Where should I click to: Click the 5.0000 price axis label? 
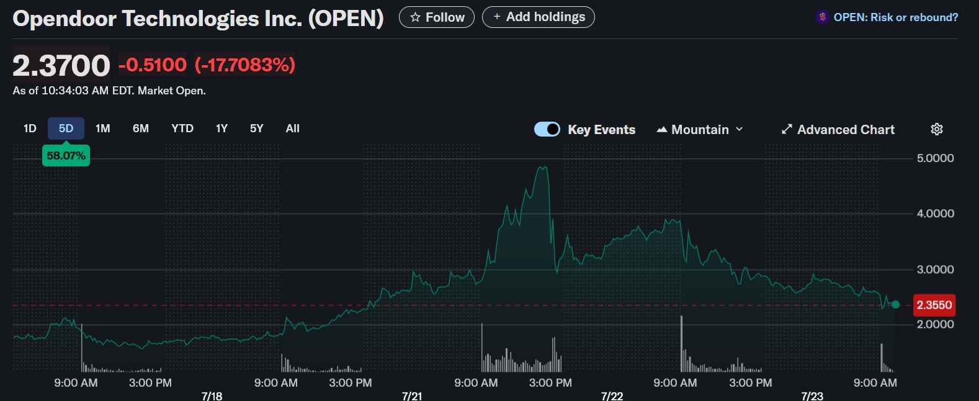(x=936, y=158)
